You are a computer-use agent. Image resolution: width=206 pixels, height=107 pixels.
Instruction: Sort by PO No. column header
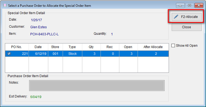[x=17, y=47]
